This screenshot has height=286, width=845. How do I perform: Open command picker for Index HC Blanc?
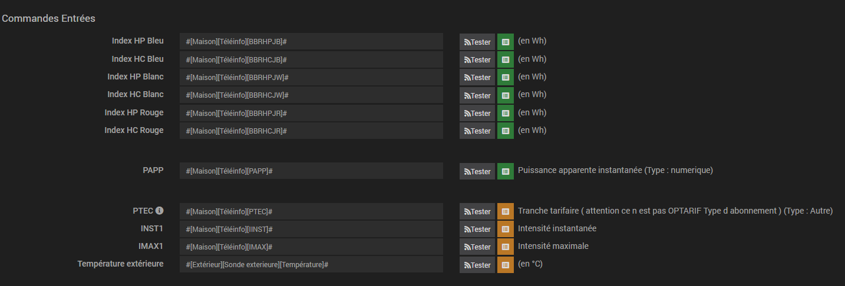click(x=506, y=95)
